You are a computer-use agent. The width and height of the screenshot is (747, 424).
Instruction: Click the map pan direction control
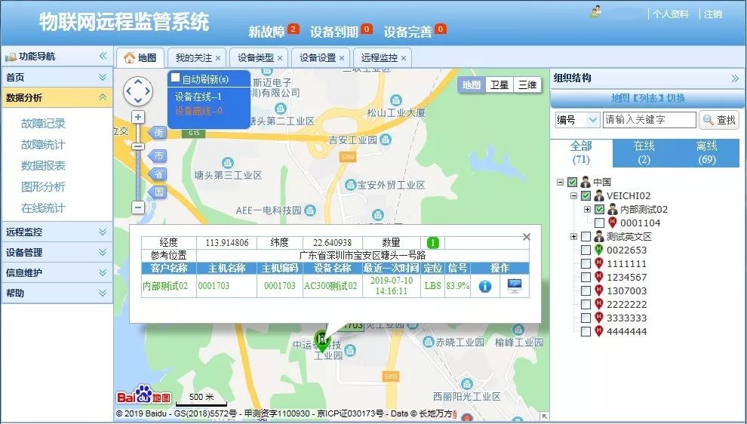click(137, 91)
